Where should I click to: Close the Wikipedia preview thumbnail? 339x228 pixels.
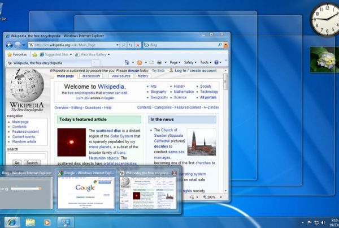174,173
